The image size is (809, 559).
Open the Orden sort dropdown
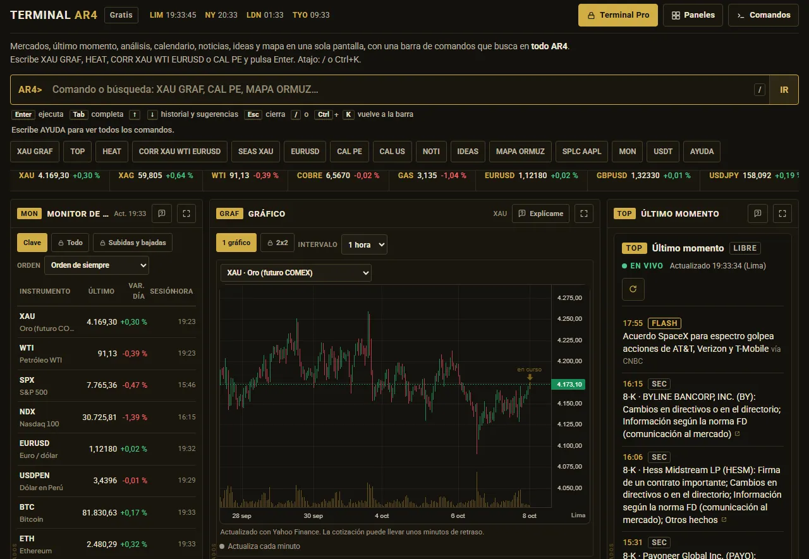(x=97, y=265)
